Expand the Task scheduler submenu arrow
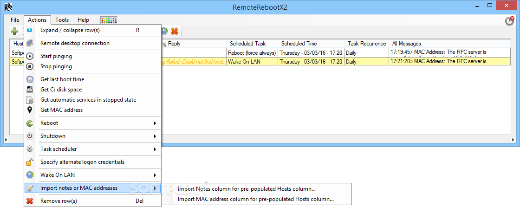This screenshot has width=520, height=207. pyautogui.click(x=155, y=149)
